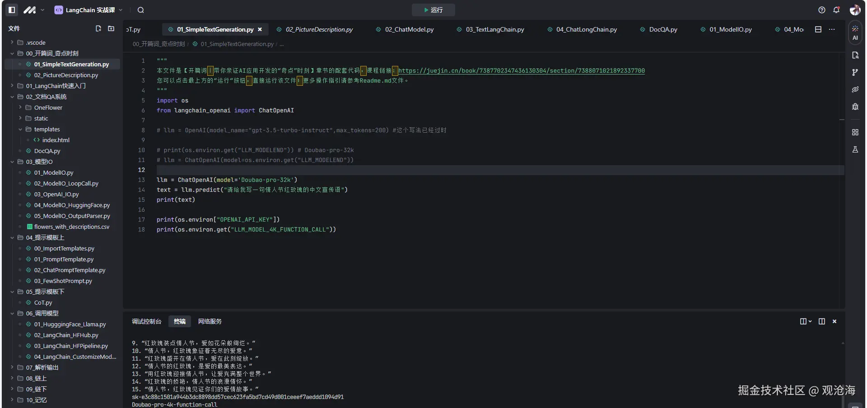Switch to the 02_ChatModel.py tab
The height and width of the screenshot is (408, 867).
click(x=409, y=29)
